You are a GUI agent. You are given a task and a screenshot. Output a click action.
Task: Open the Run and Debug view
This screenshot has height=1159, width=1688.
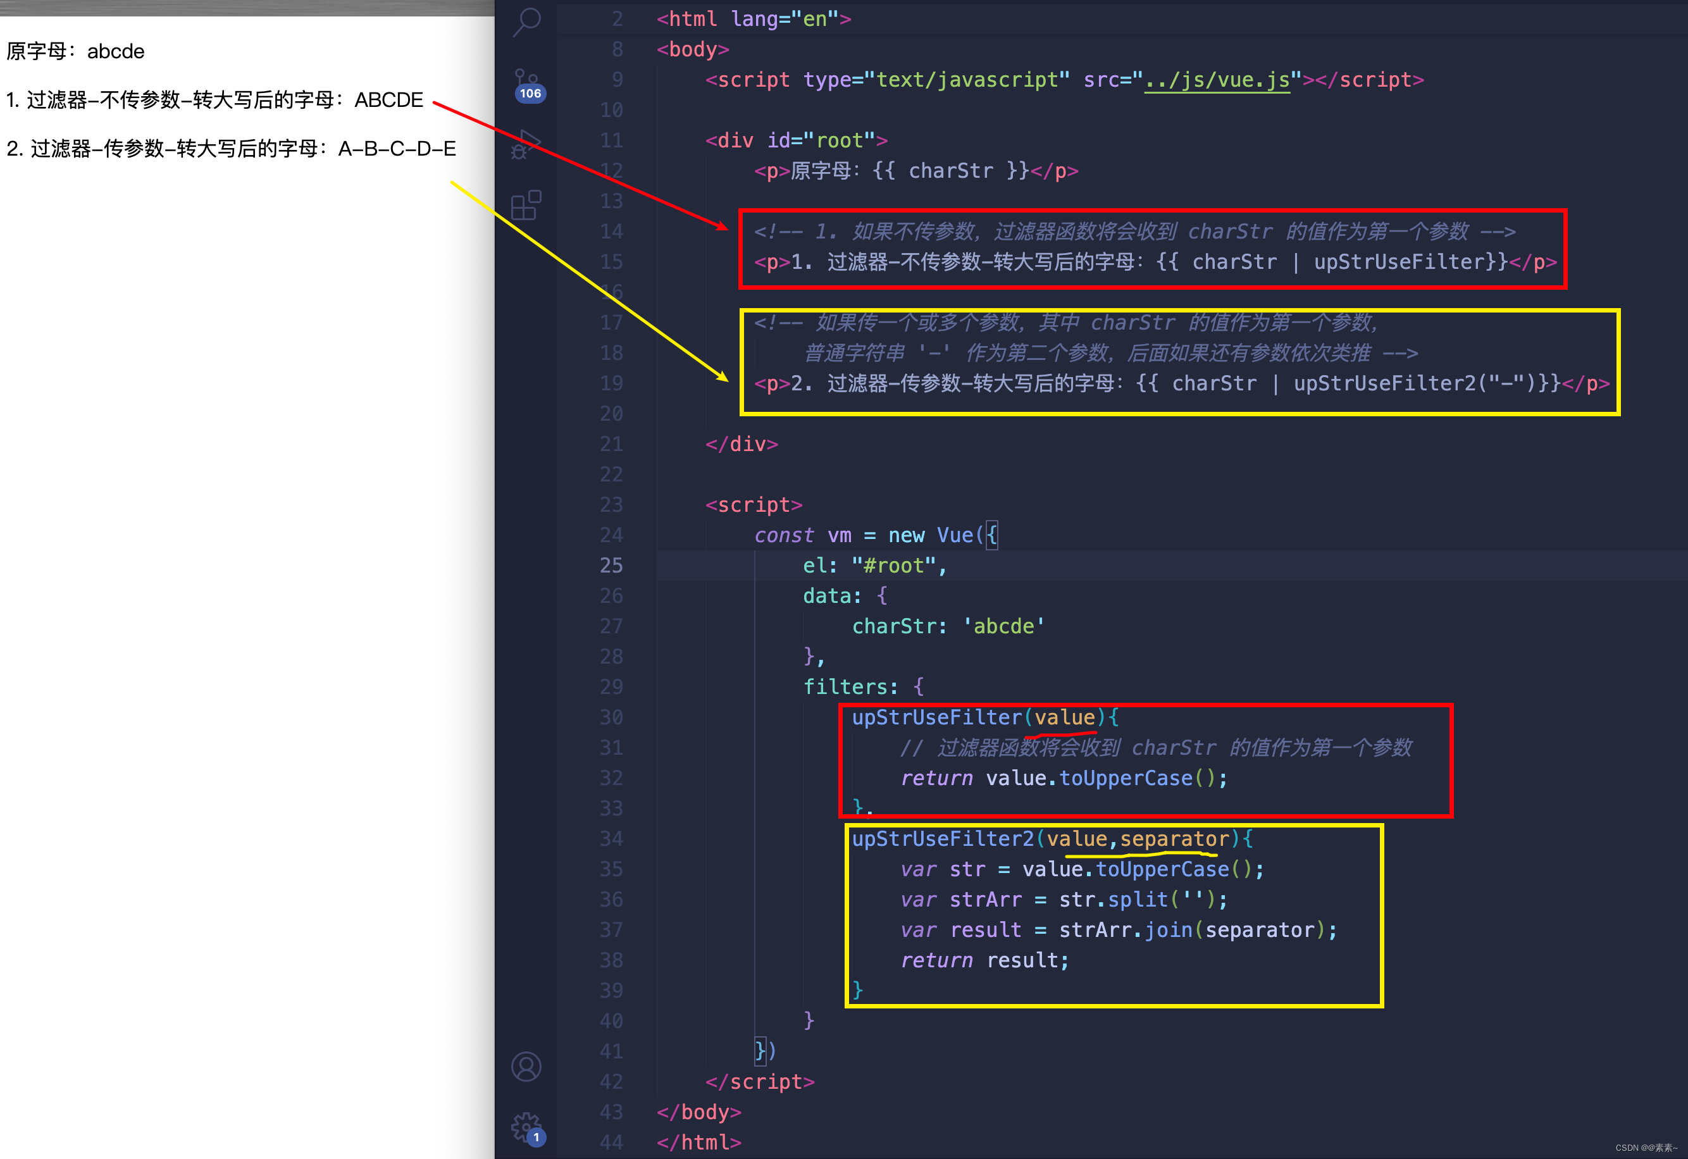[526, 144]
